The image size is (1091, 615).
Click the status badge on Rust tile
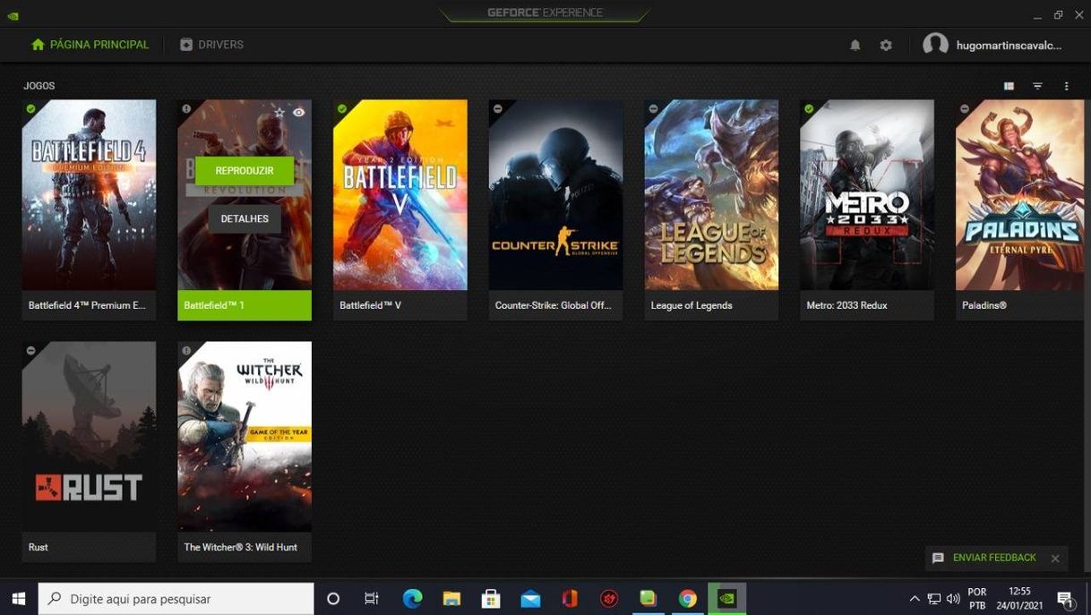pyautogui.click(x=31, y=351)
